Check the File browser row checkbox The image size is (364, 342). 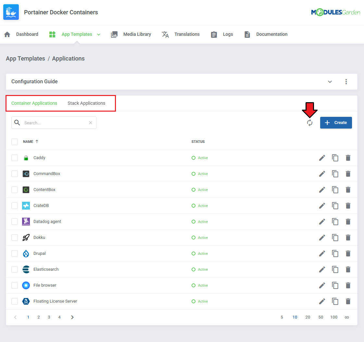pyautogui.click(x=15, y=285)
